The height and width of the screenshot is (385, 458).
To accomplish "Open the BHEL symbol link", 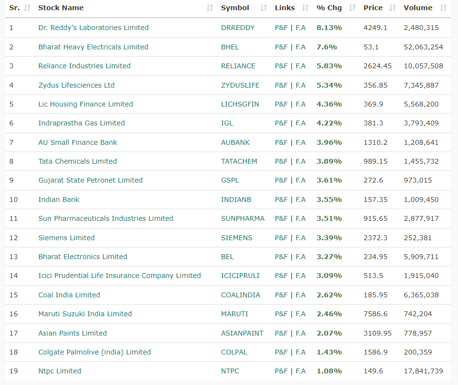I will coord(230,47).
